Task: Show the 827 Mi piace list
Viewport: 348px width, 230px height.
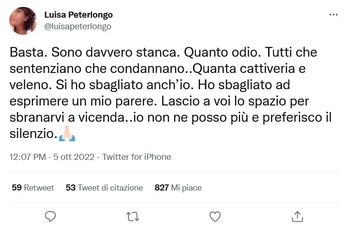Action: [178, 188]
